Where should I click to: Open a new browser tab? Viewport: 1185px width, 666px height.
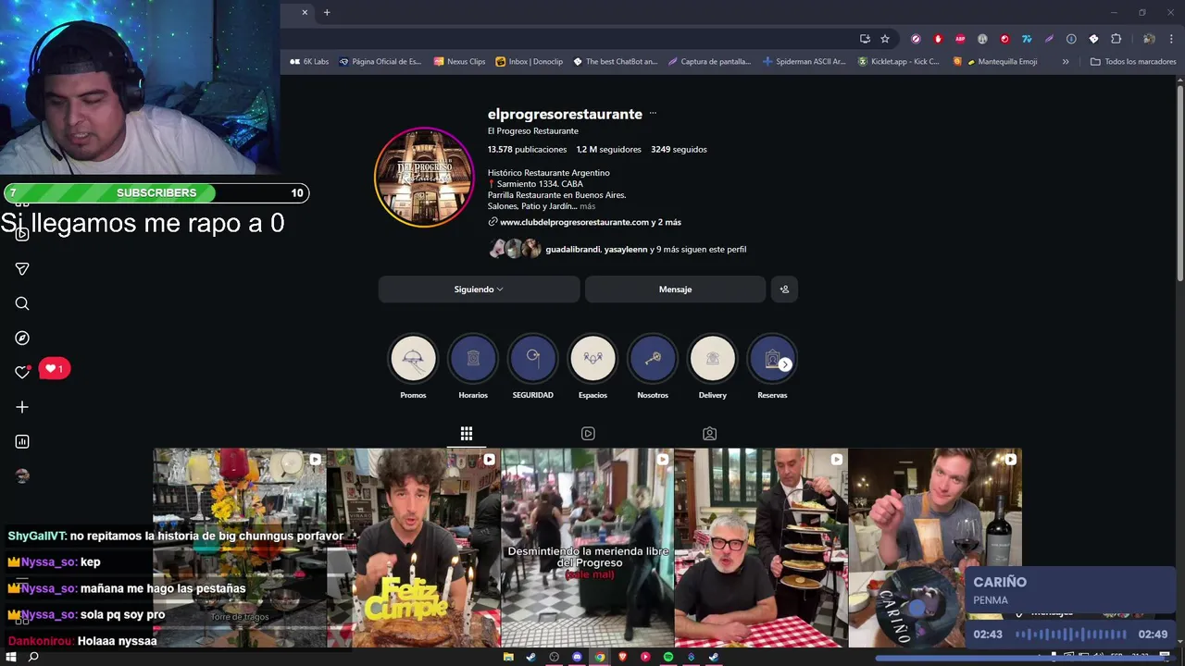coord(327,12)
